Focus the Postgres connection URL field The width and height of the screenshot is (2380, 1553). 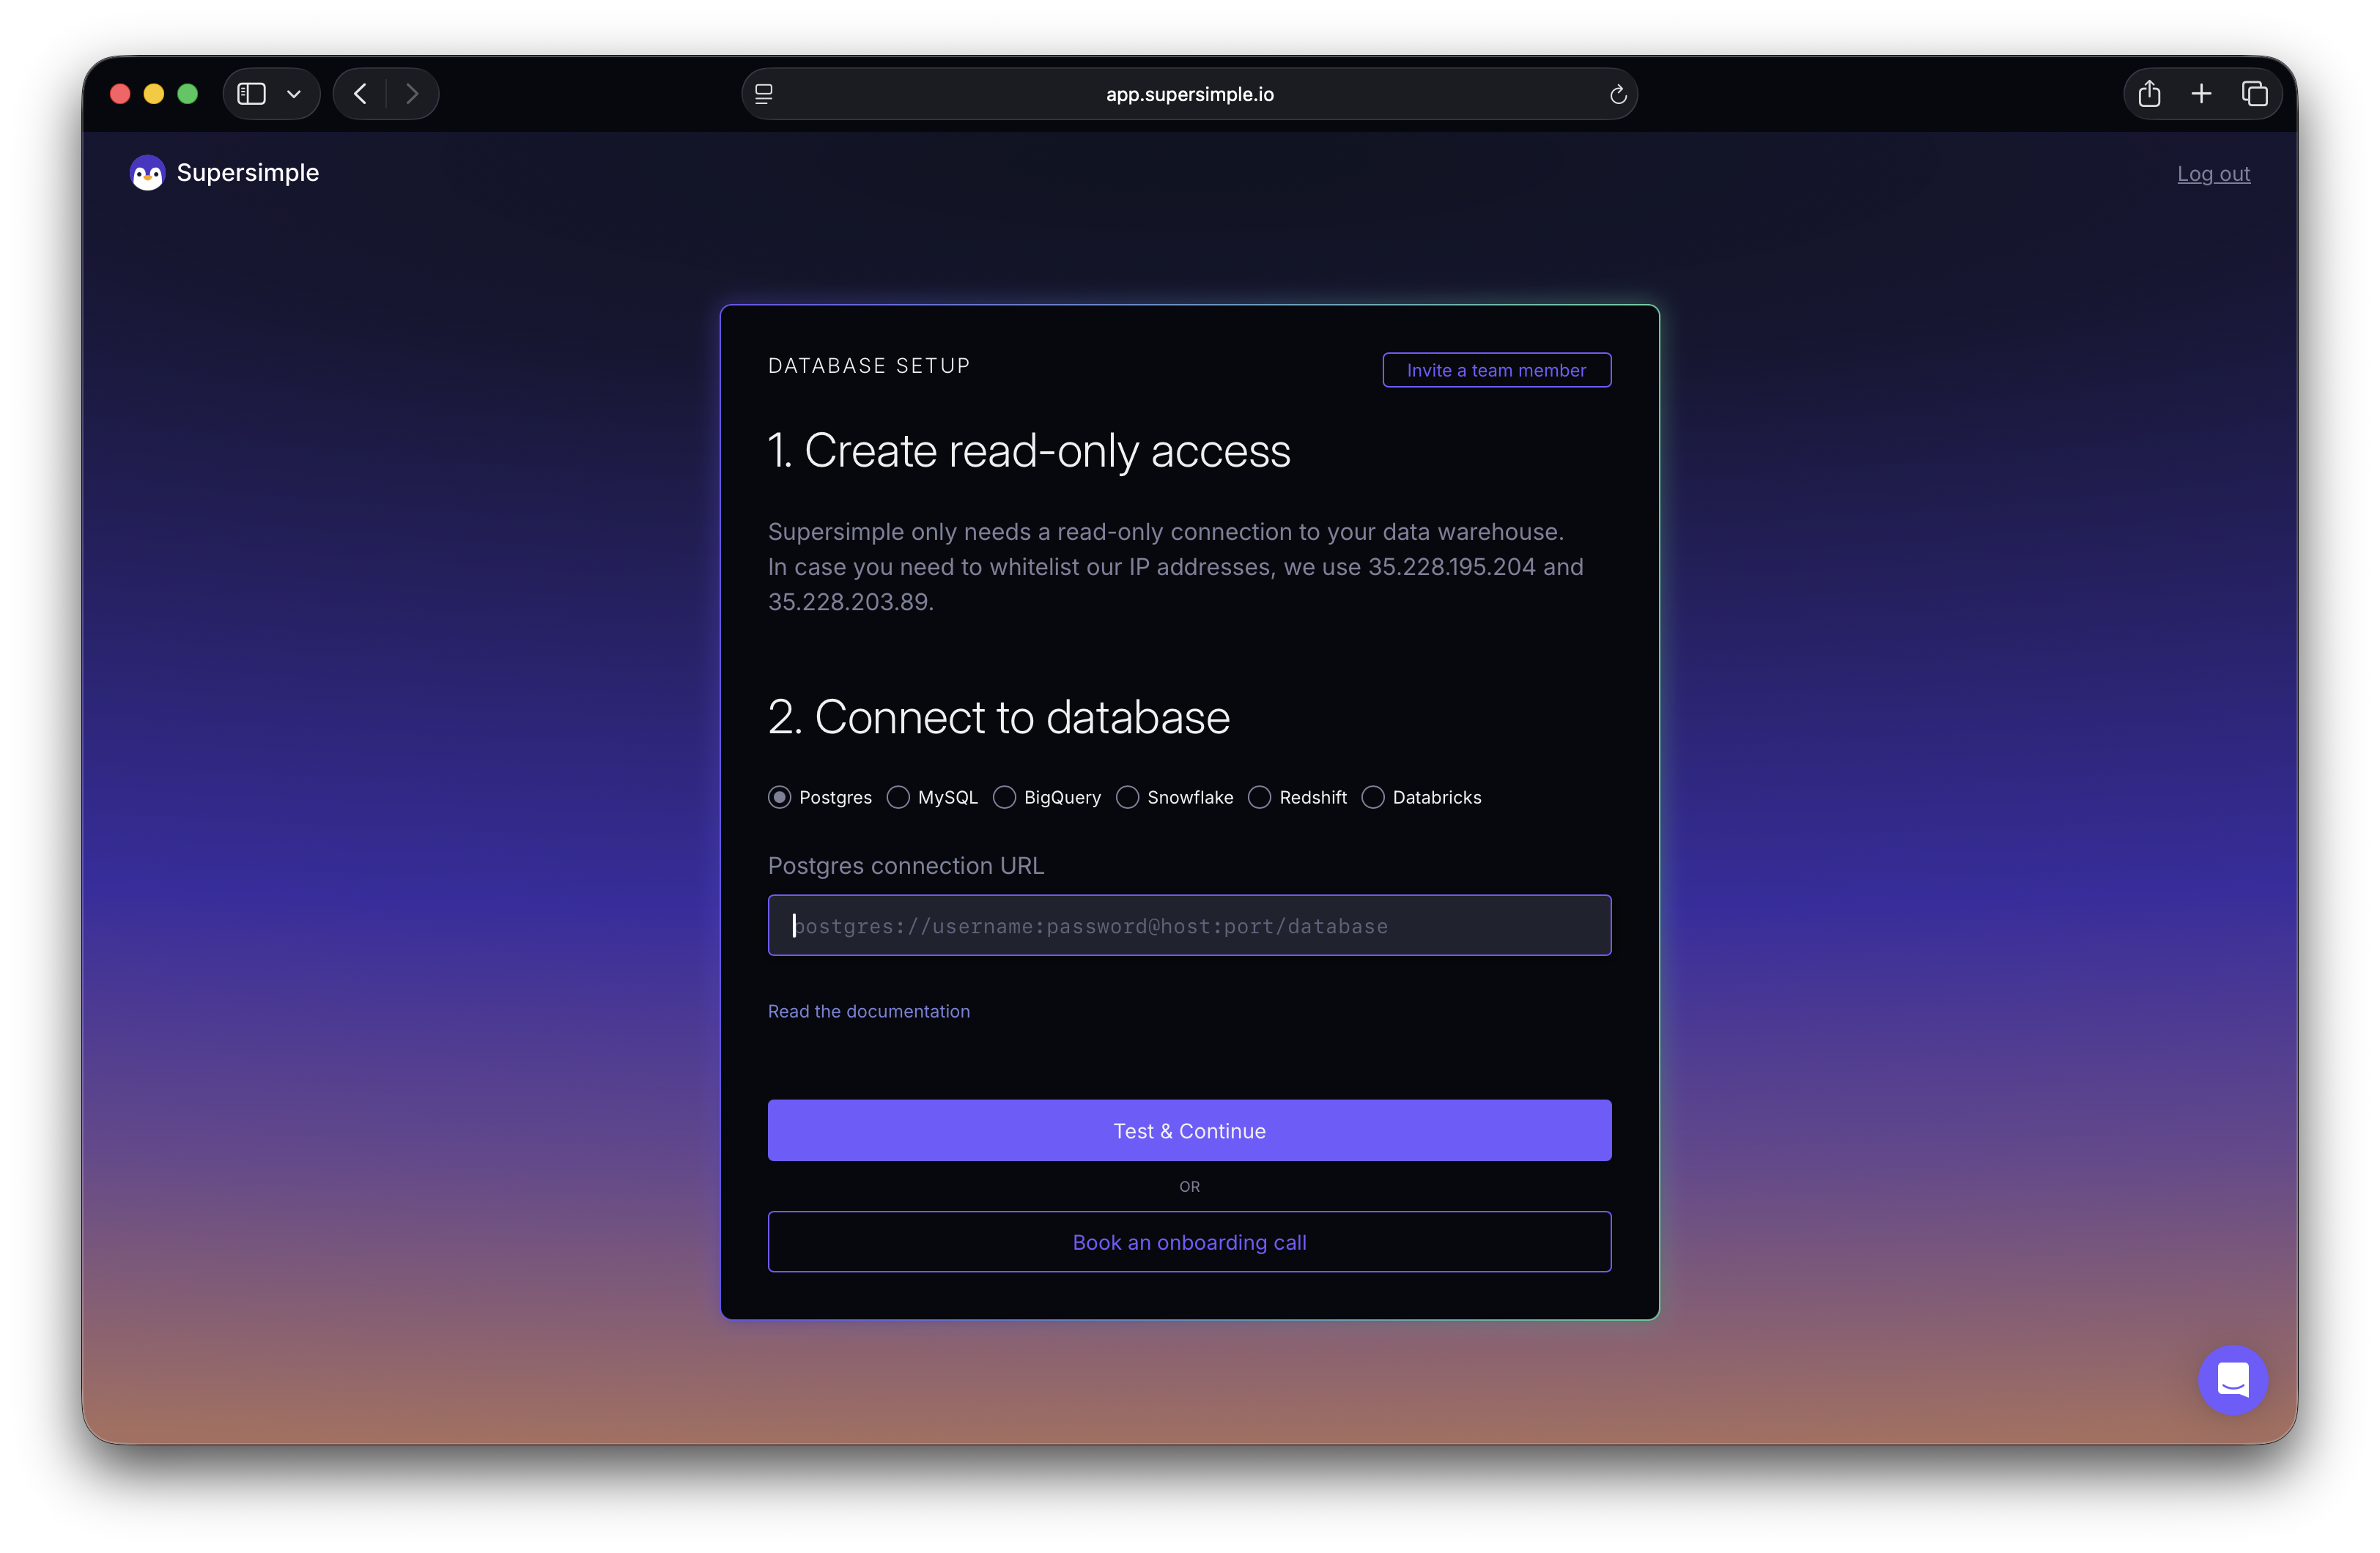[1189, 925]
